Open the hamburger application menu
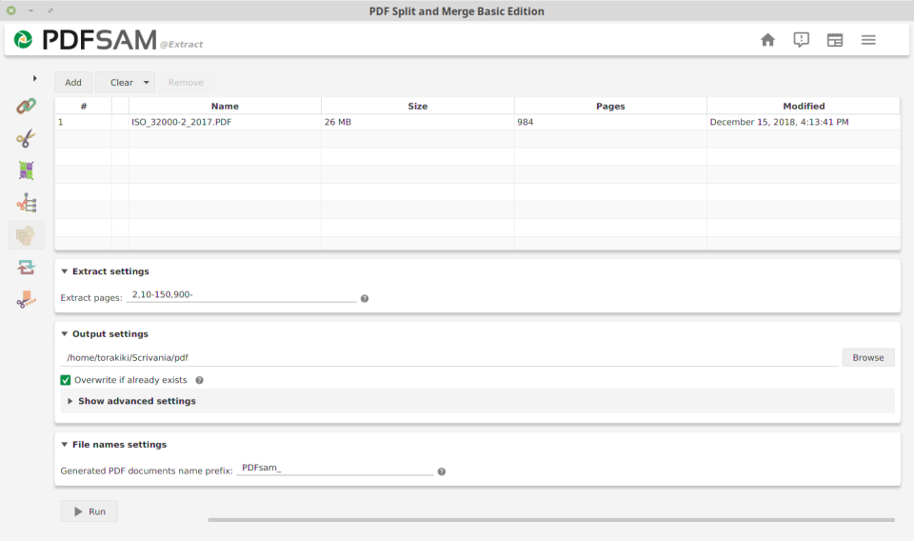The image size is (914, 541). [x=868, y=40]
